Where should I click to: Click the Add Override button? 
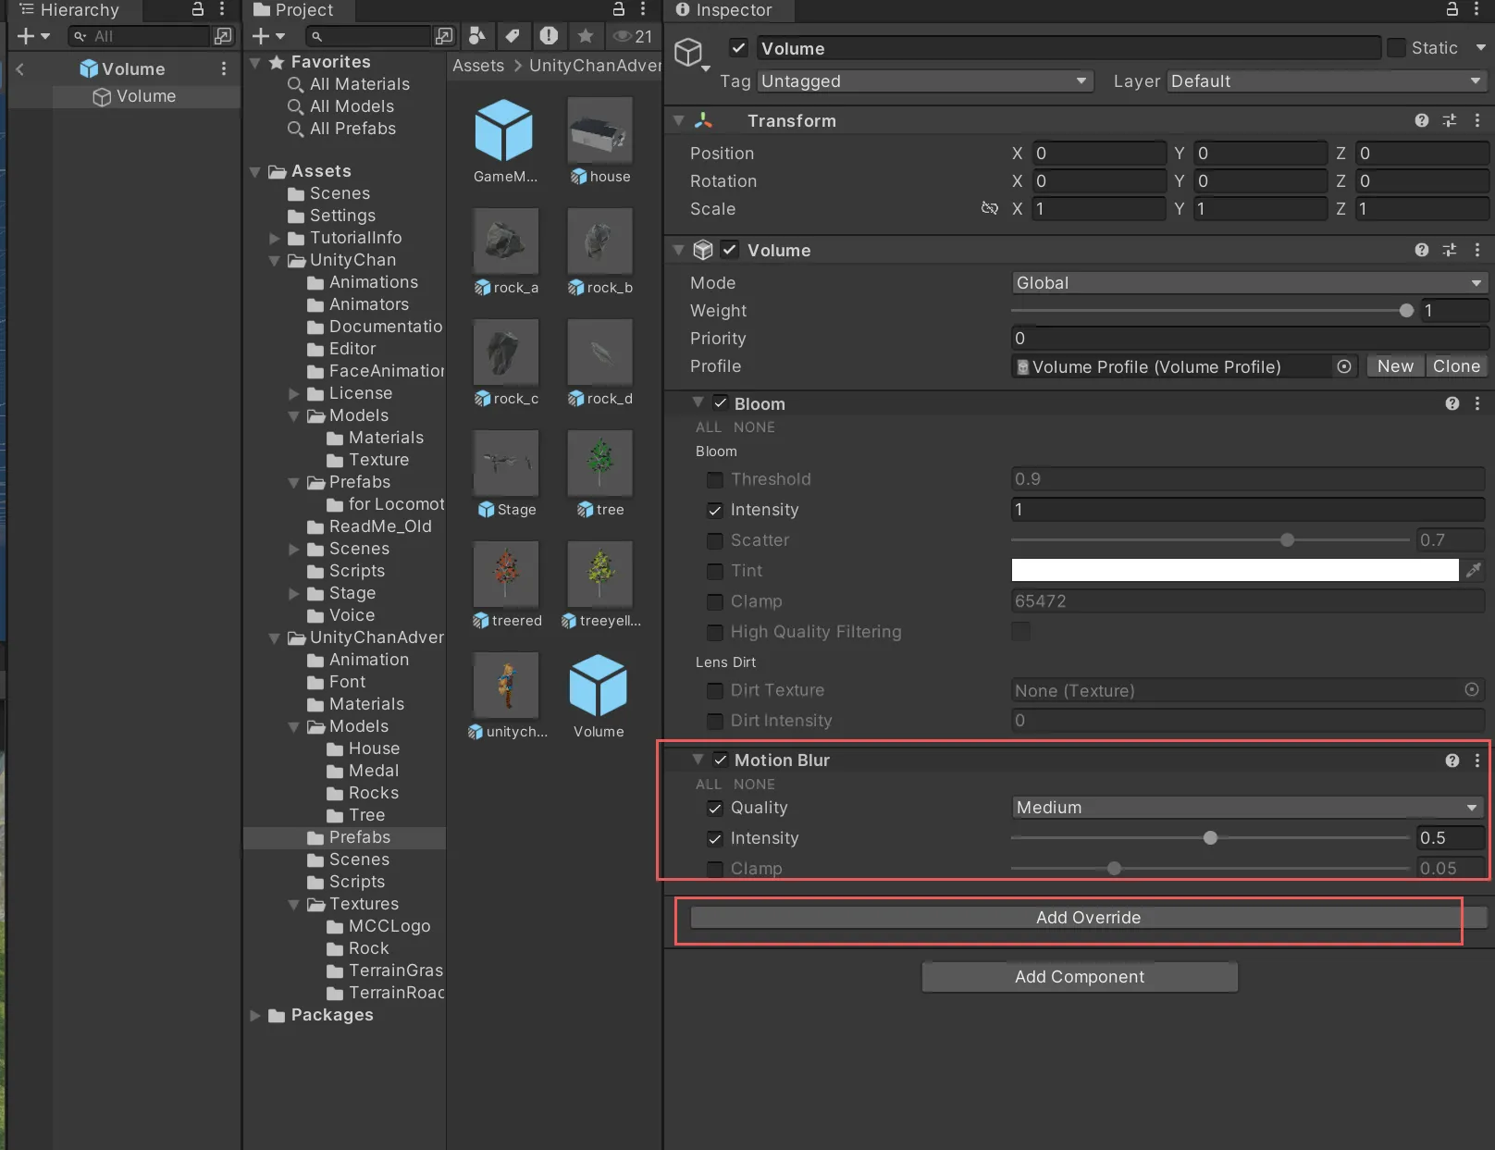pyautogui.click(x=1087, y=918)
